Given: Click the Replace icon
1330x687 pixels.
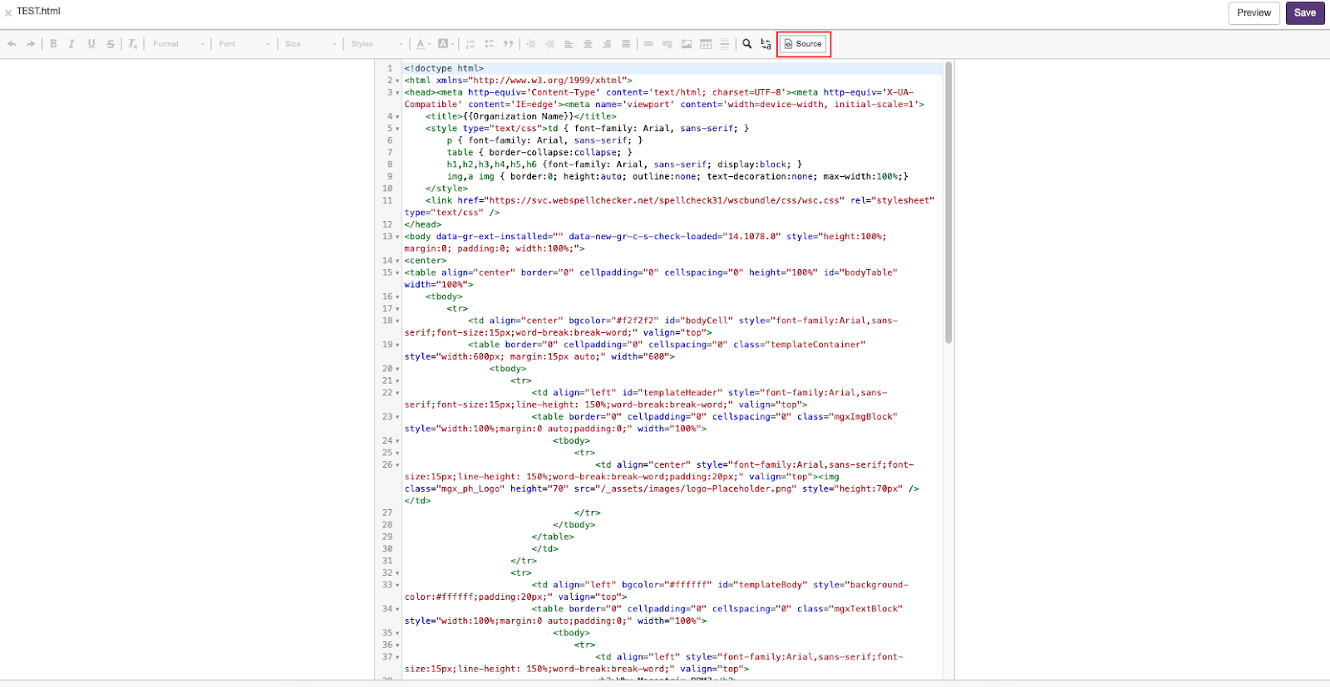Looking at the screenshot, I should [x=766, y=44].
